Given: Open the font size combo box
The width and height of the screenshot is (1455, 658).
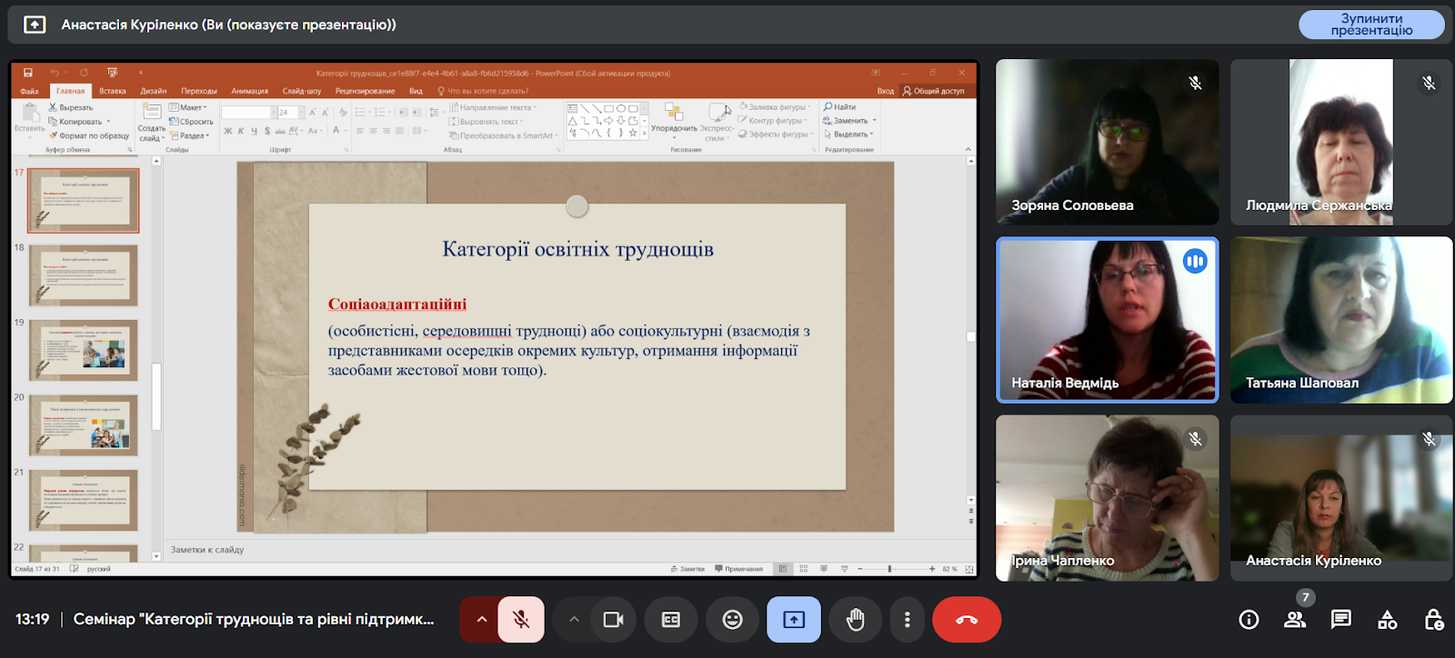Looking at the screenshot, I should click(290, 113).
